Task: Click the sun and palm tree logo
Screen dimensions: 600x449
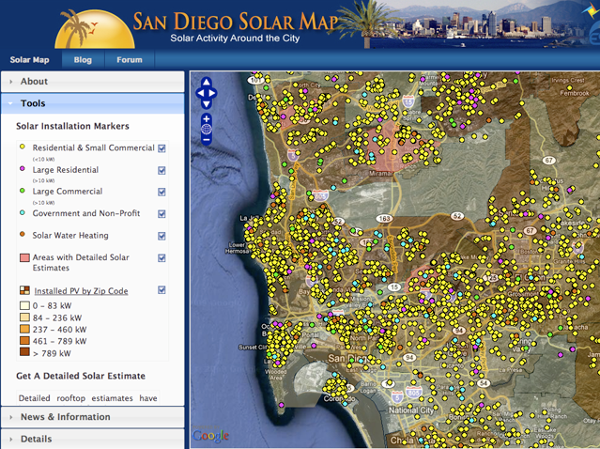Action: coord(95,29)
